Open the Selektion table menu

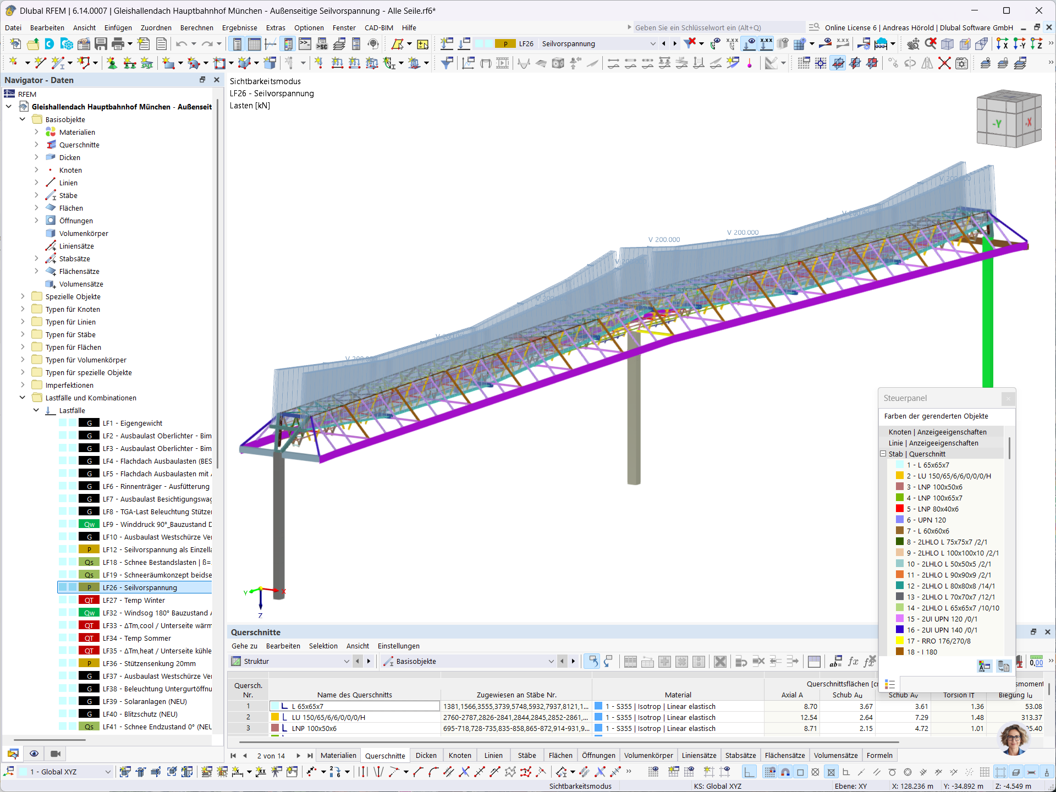323,646
